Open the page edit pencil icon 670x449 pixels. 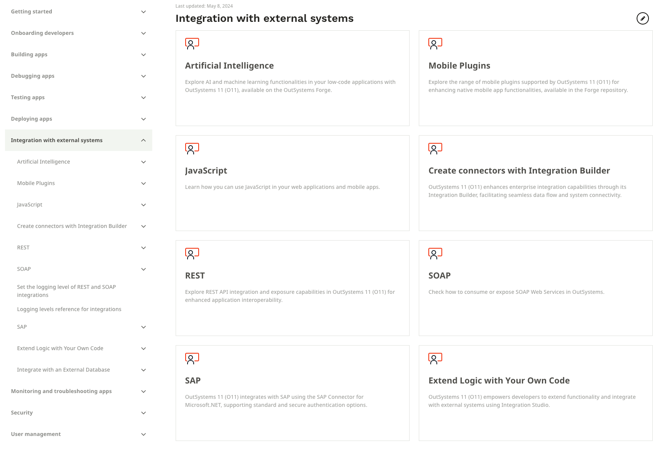(643, 18)
